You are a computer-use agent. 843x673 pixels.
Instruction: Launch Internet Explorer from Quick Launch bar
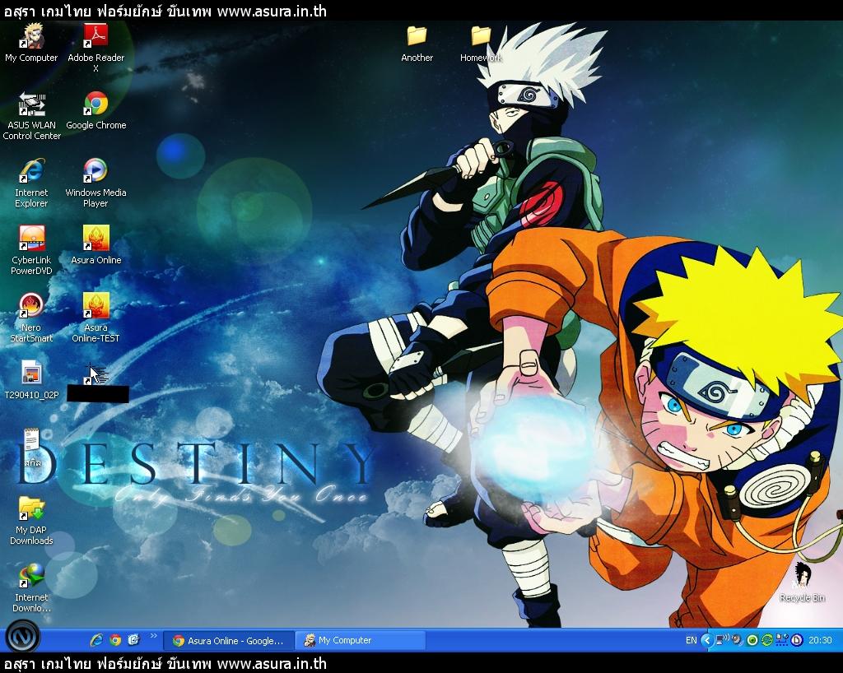tap(97, 640)
